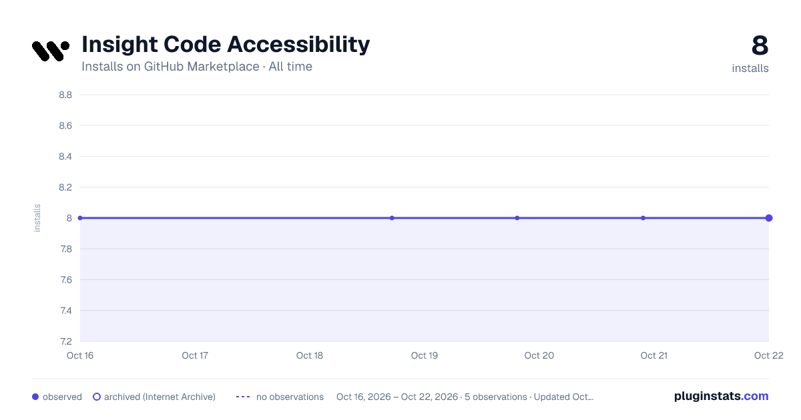Select the large endpoint marker at Oct 22

click(x=769, y=218)
